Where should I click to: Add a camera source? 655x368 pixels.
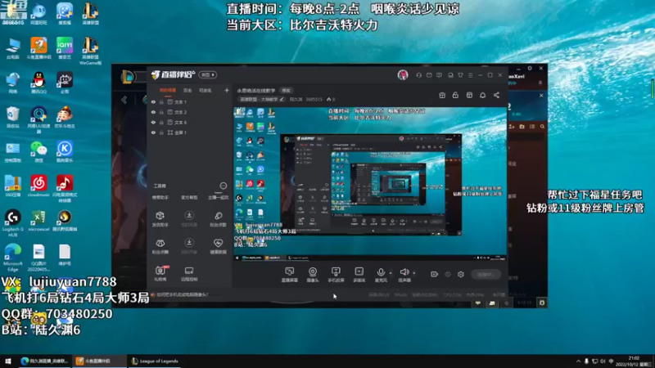coord(313,275)
